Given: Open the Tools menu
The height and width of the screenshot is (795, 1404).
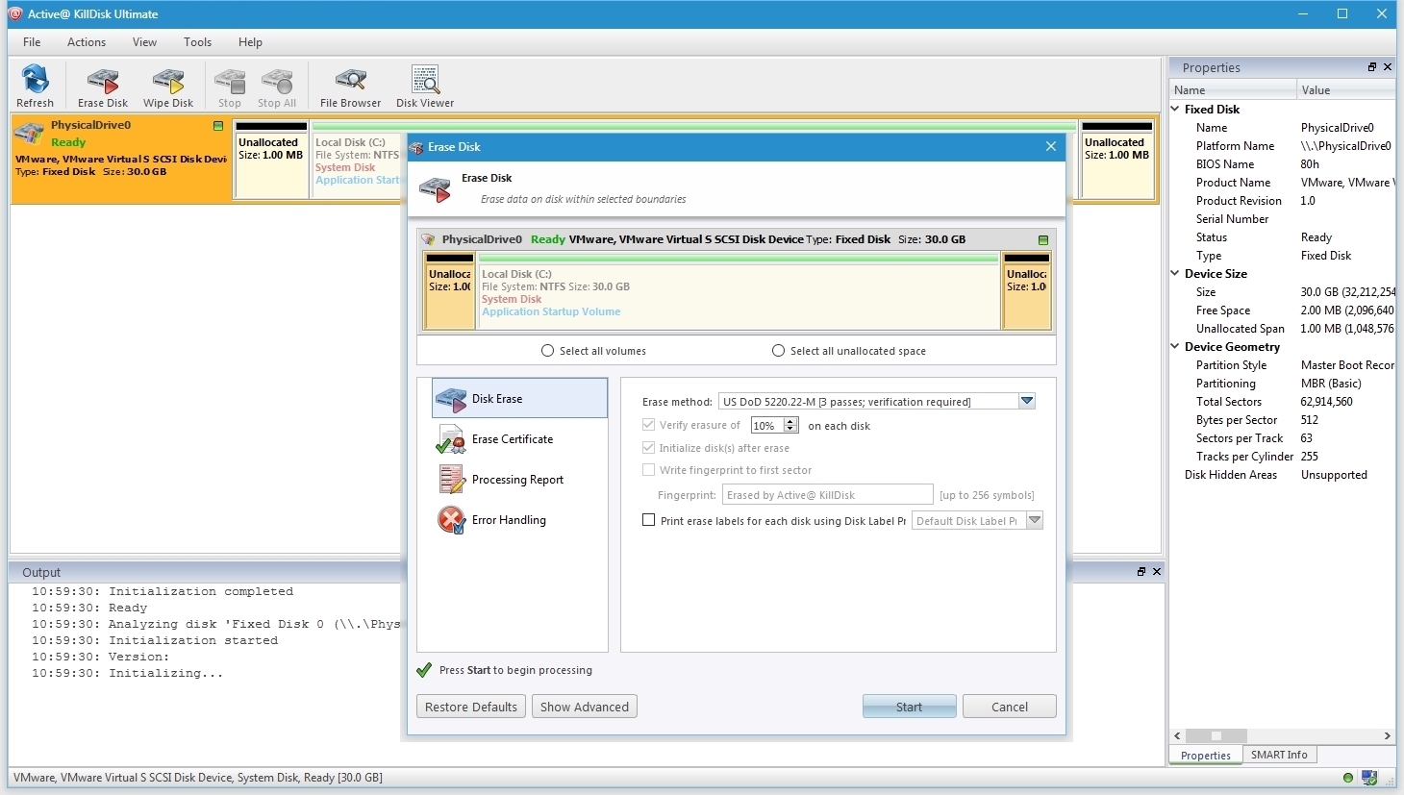Looking at the screenshot, I should pos(197,42).
